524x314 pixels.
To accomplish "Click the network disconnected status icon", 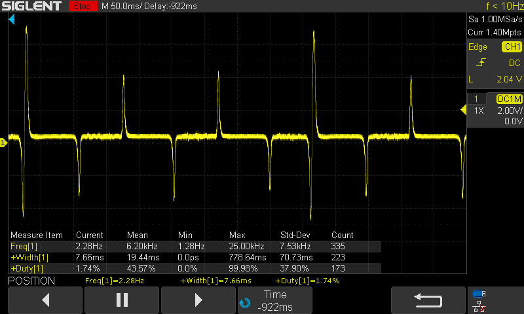I will [479, 307].
